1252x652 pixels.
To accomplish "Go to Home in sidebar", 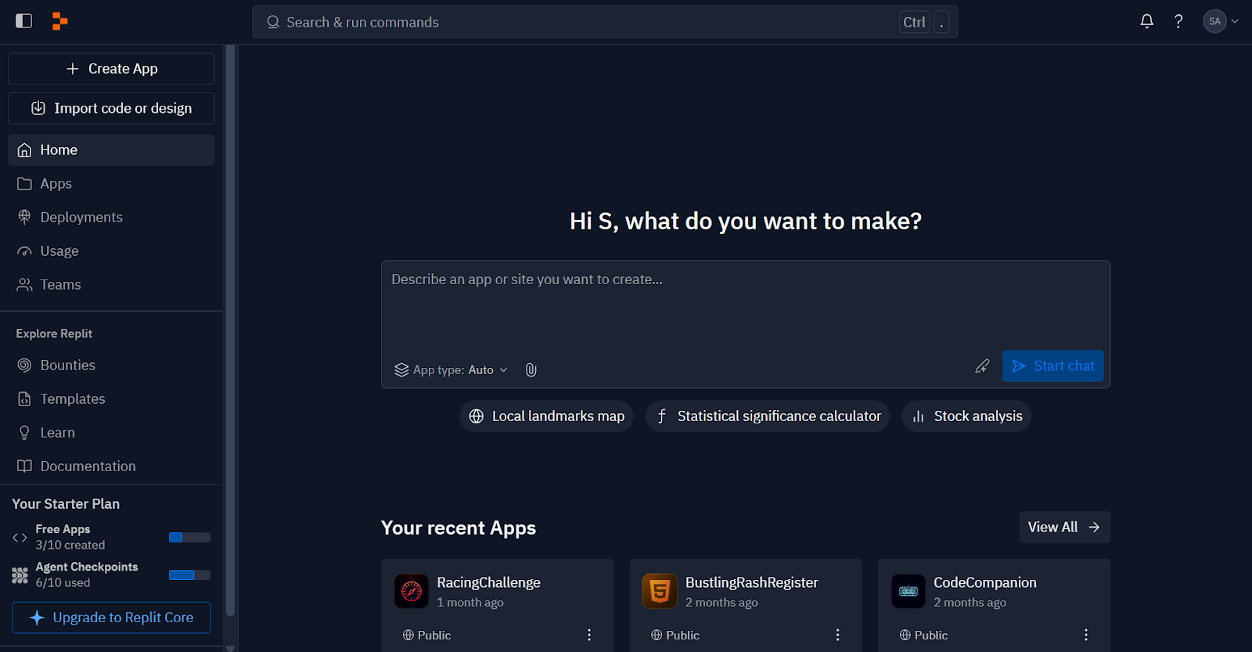I will [x=111, y=149].
